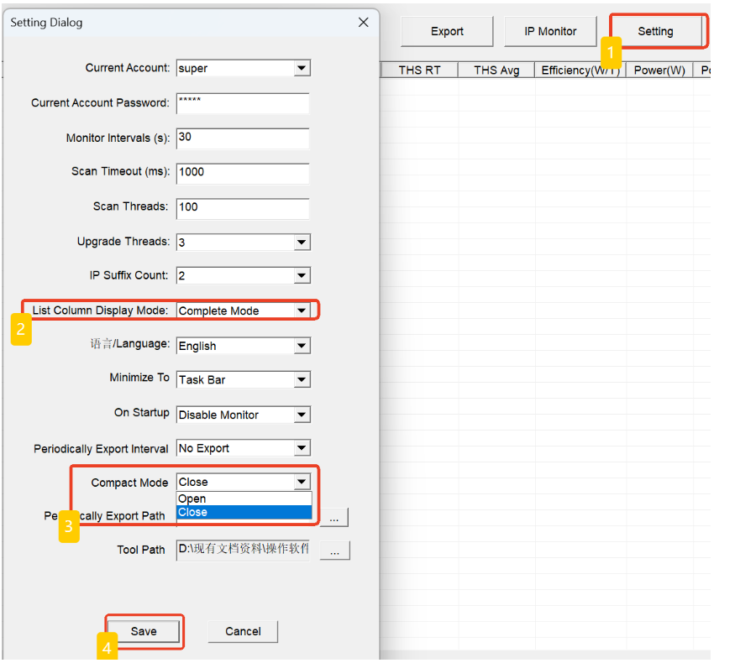Open the Current Account dropdown

302,68
